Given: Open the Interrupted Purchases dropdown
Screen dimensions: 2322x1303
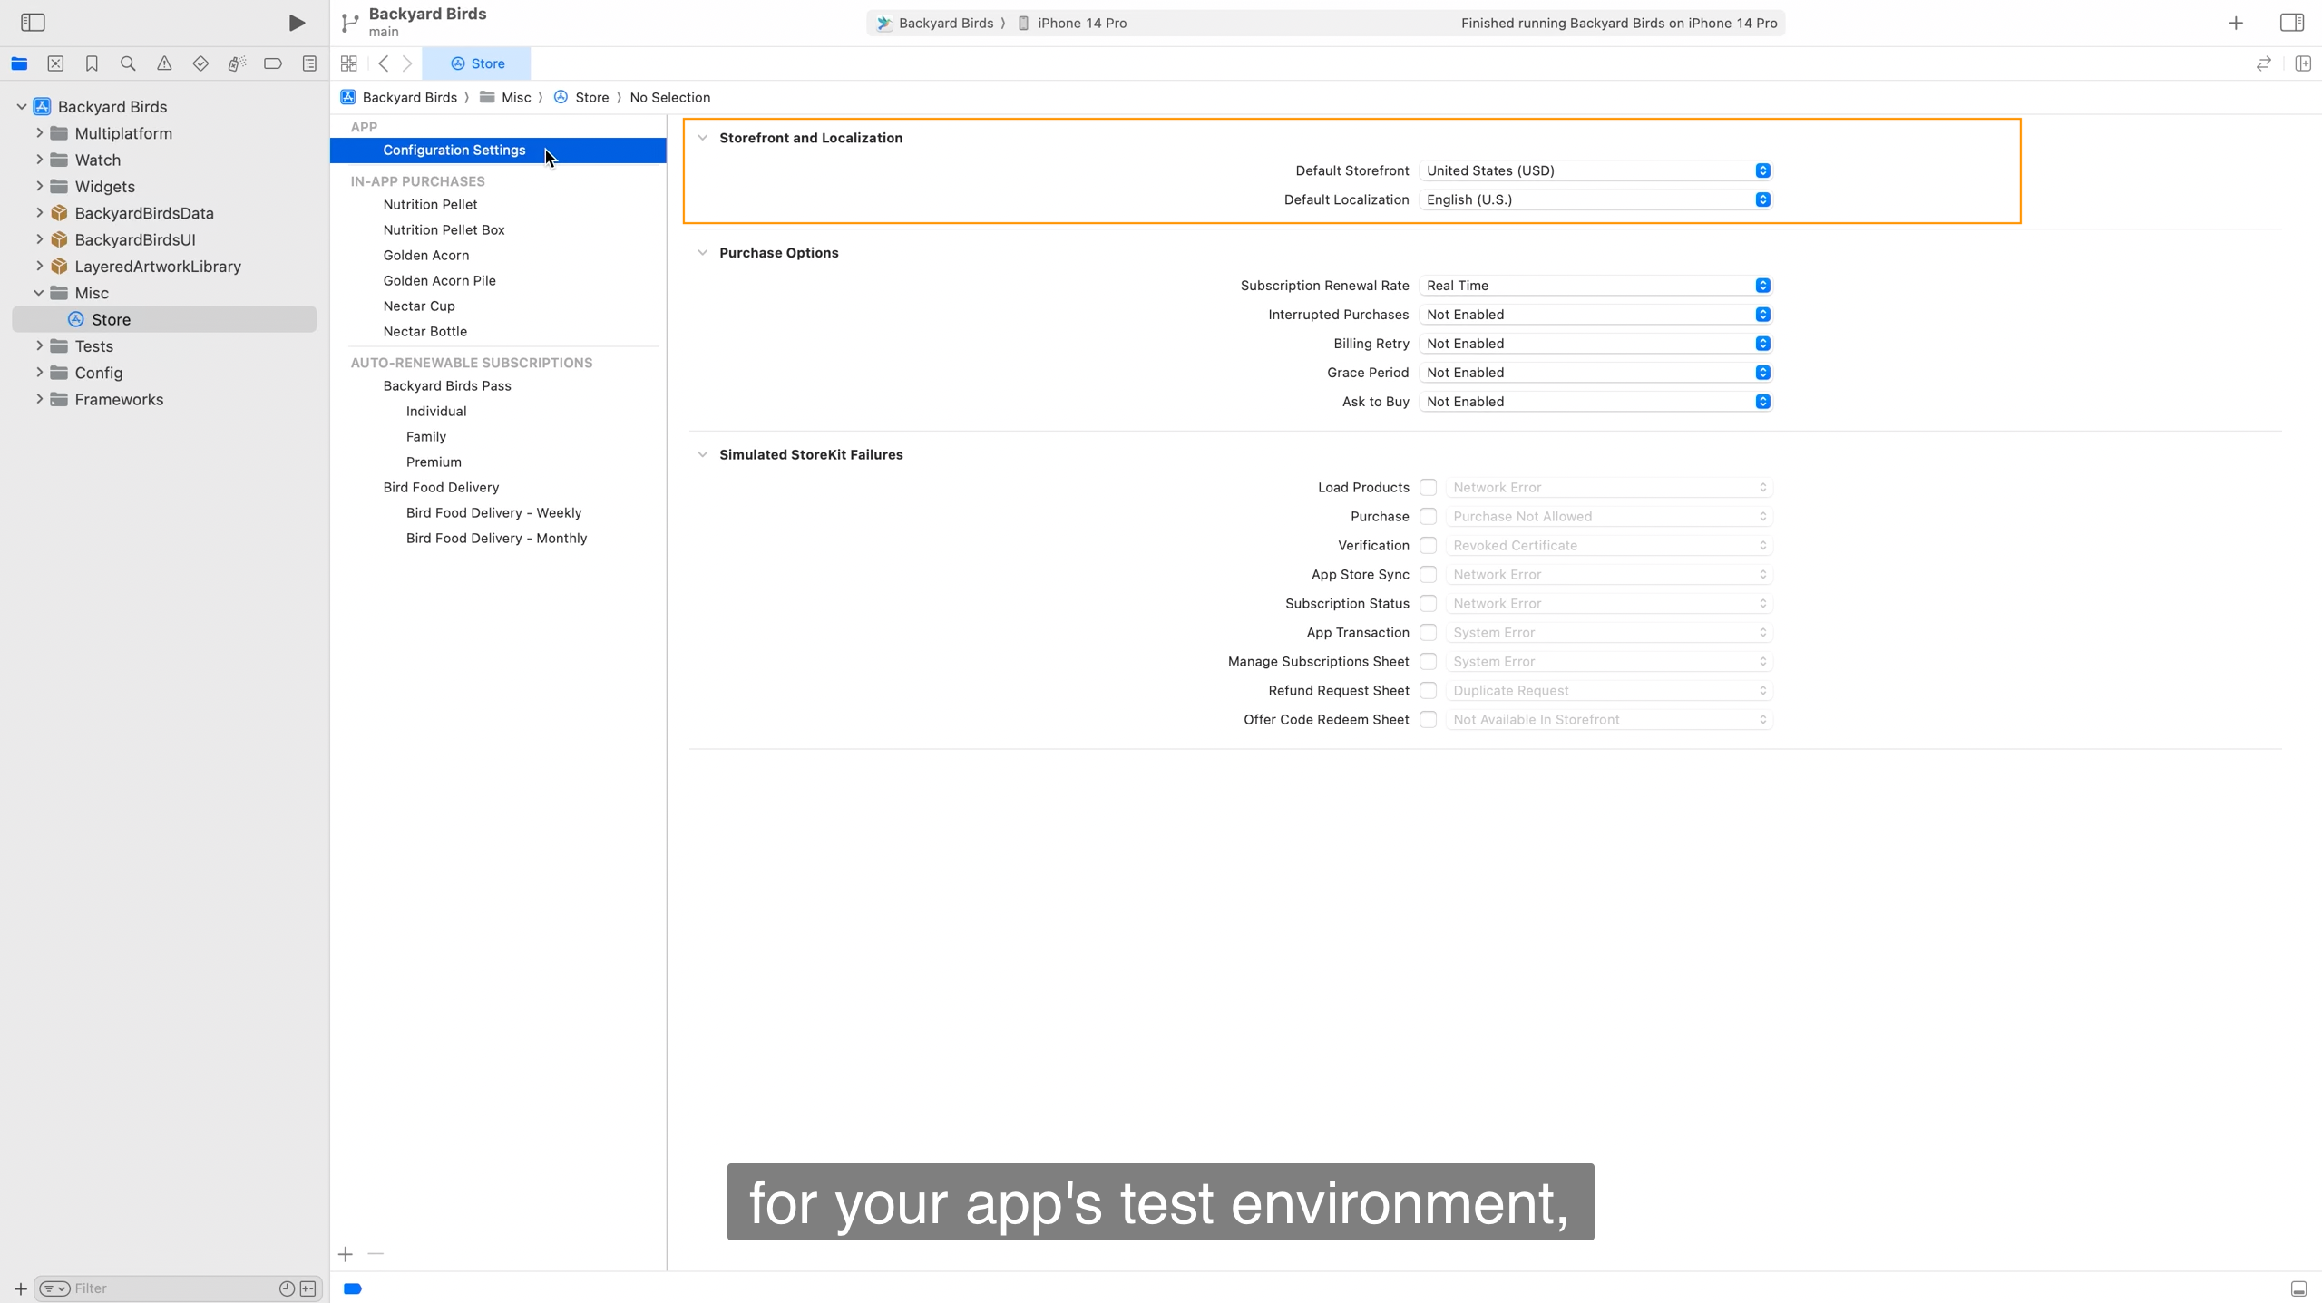Looking at the screenshot, I should 1595,315.
